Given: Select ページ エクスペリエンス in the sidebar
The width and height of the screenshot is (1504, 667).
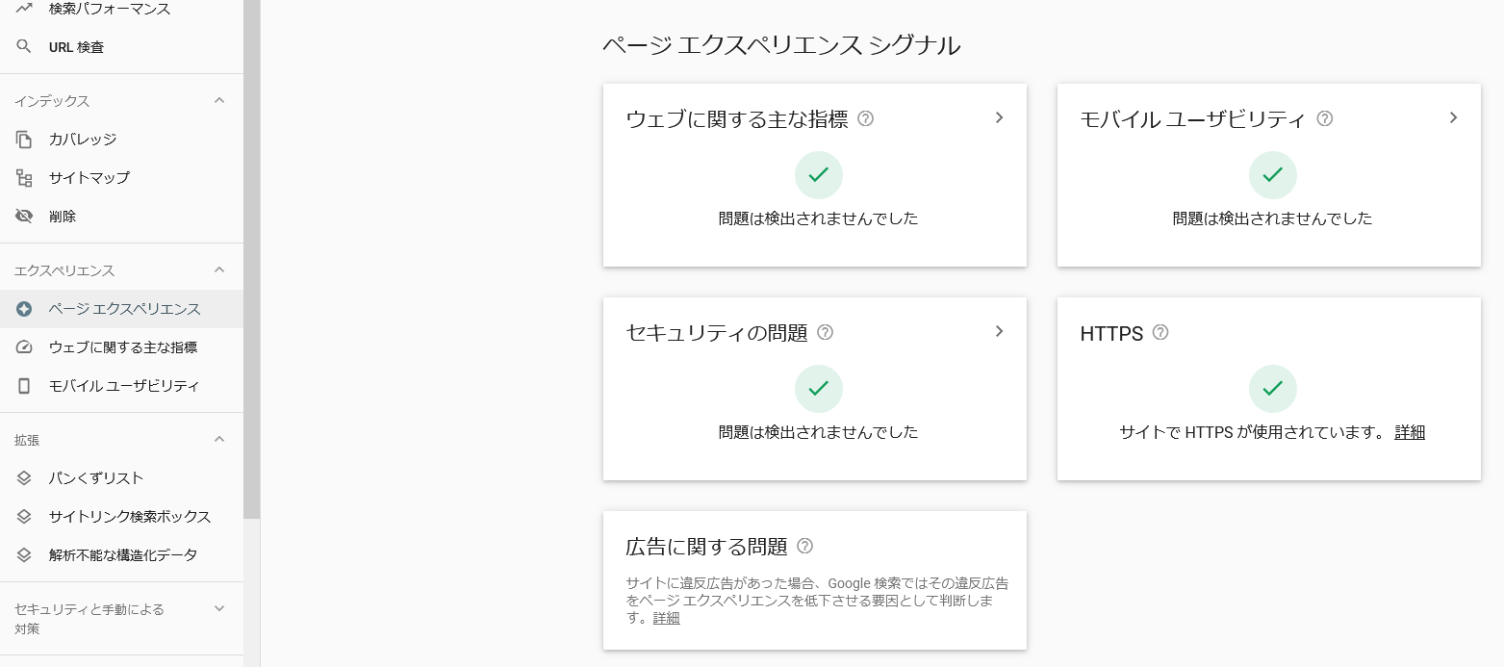Looking at the screenshot, I should pyautogui.click(x=124, y=309).
